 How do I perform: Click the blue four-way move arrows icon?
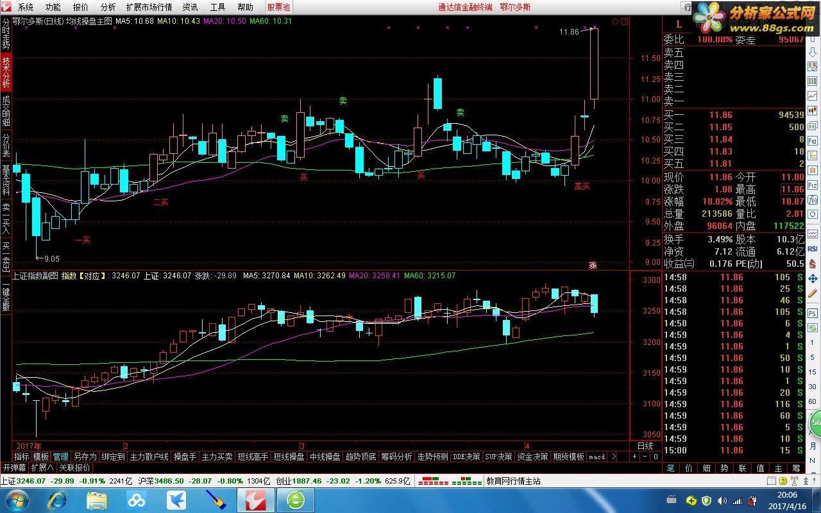coord(813,279)
